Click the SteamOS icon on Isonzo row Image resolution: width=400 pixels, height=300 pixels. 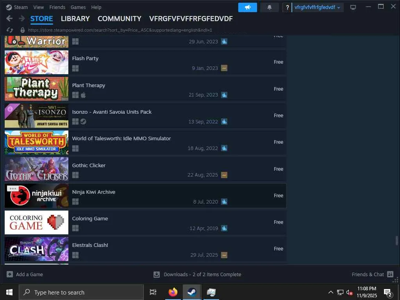[83, 121]
